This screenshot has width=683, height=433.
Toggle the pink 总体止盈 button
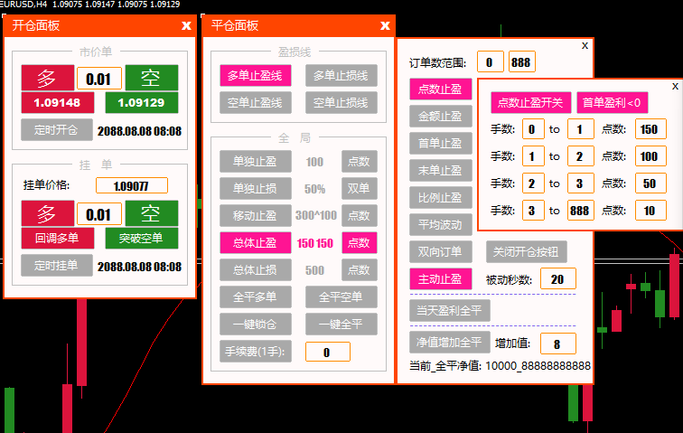pyautogui.click(x=256, y=242)
